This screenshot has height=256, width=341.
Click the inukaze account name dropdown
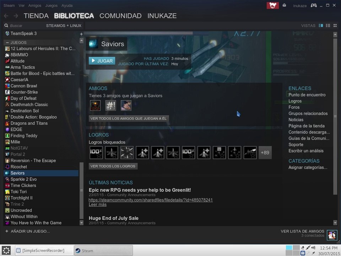pyautogui.click(x=300, y=6)
